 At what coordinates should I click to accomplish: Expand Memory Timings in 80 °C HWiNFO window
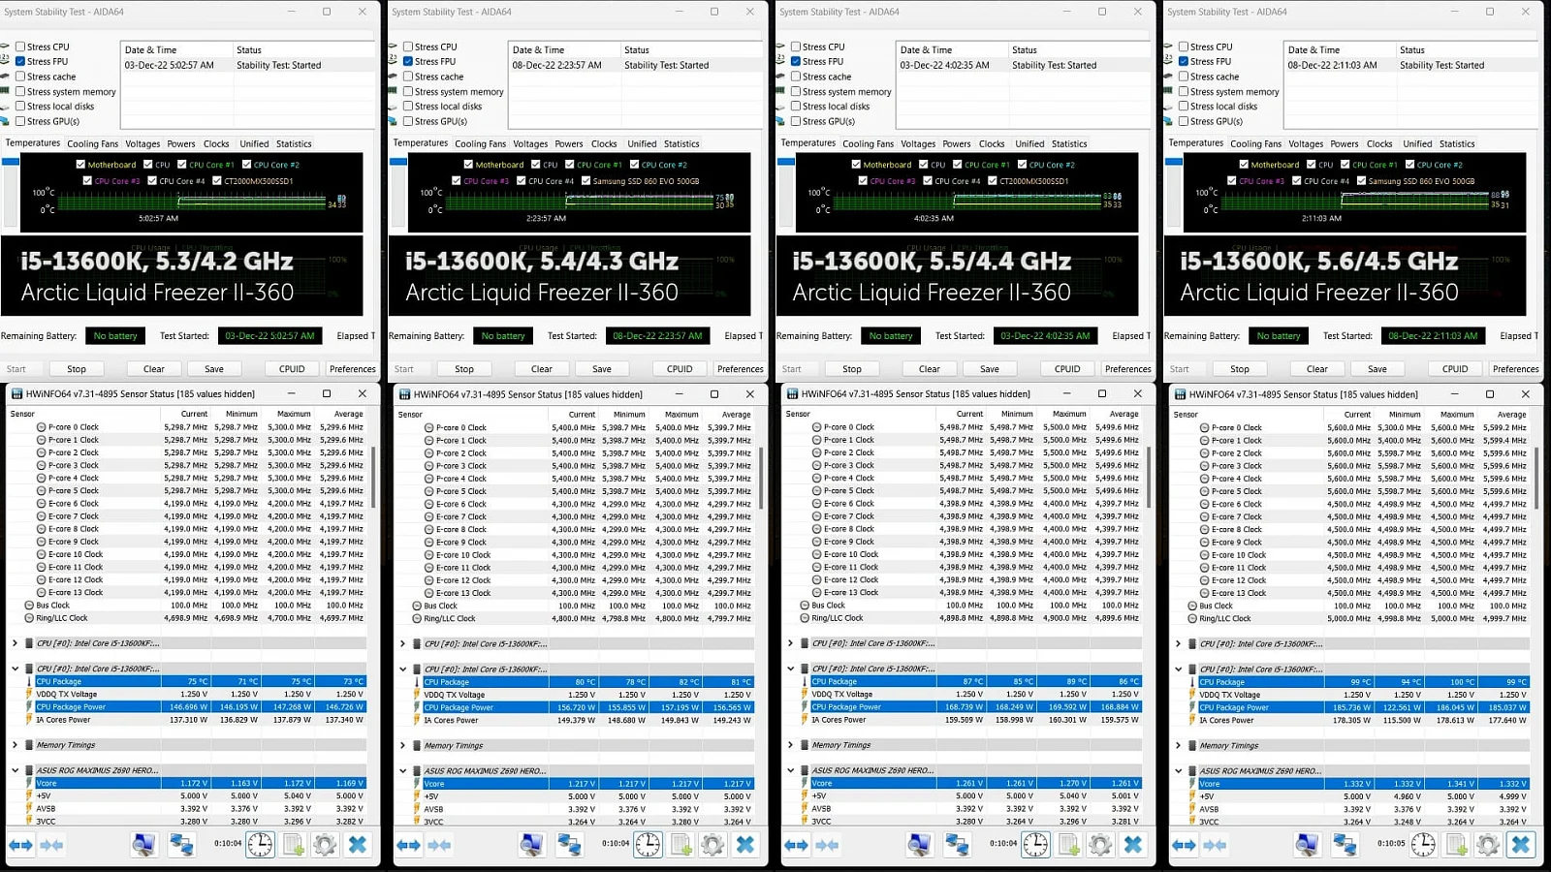[402, 745]
